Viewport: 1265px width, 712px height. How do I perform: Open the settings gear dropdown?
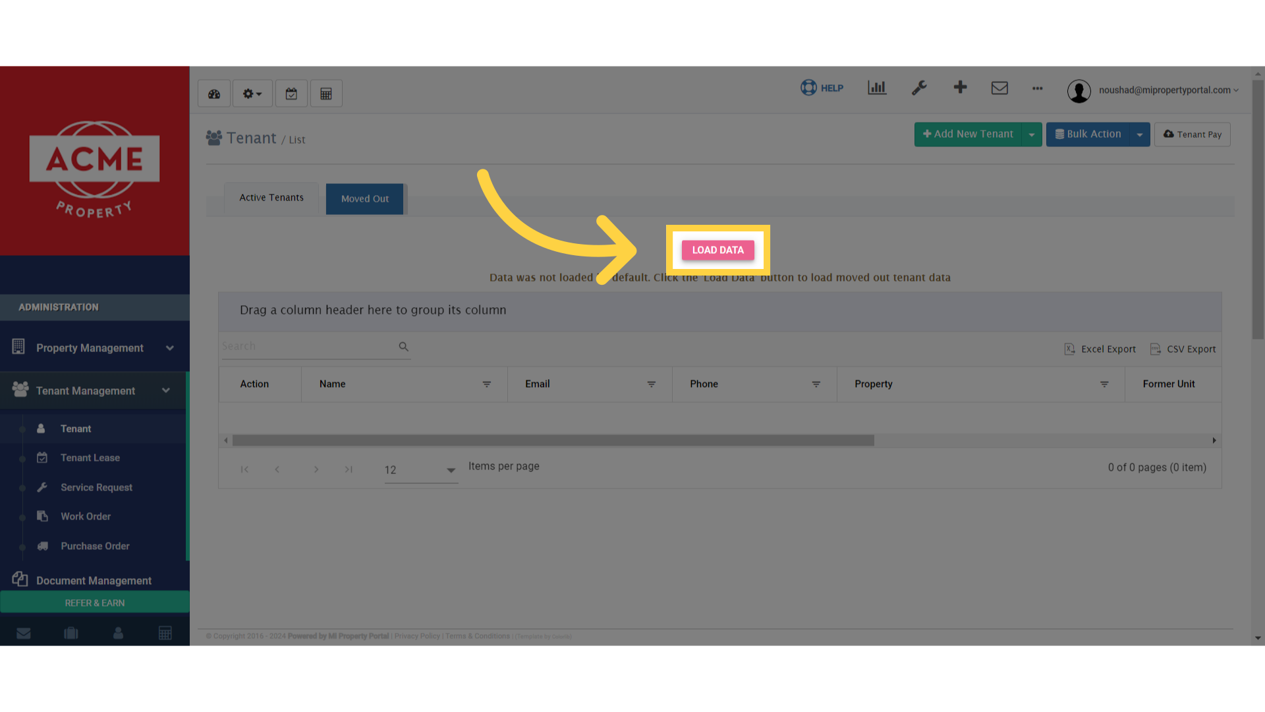pyautogui.click(x=252, y=94)
